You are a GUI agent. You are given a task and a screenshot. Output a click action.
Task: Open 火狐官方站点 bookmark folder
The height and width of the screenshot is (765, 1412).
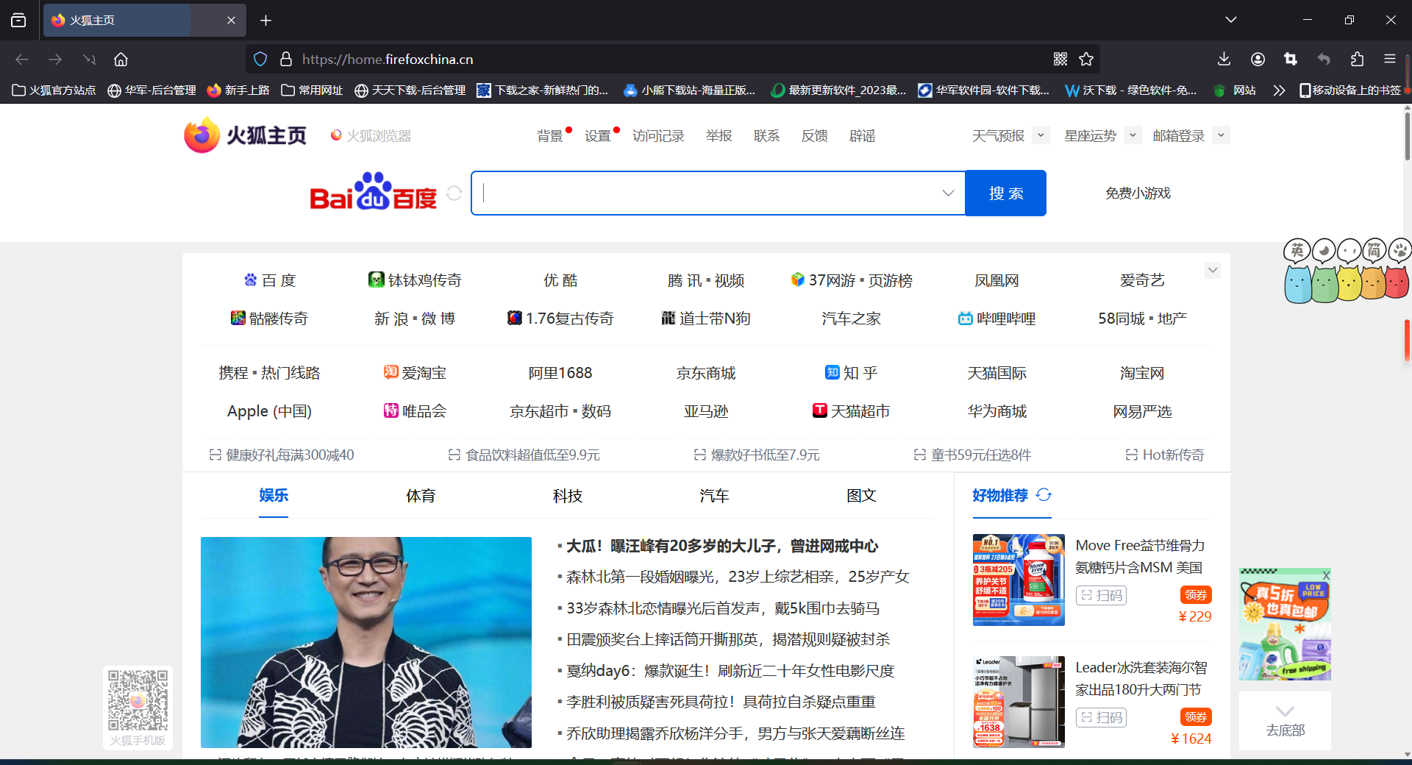(x=54, y=90)
